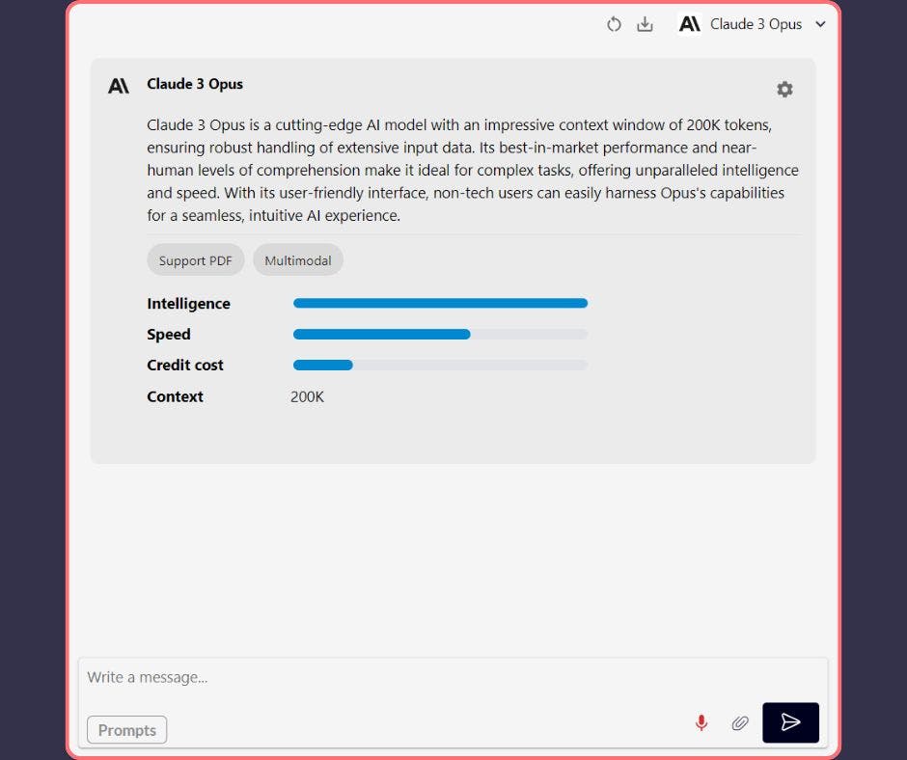Screen dimensions: 907x760
Task: Focus the Write a message input field
Action: [x=453, y=677]
